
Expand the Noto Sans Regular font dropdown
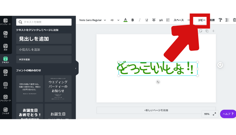coord(92,20)
